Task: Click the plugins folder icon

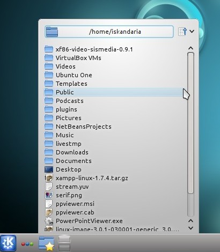Action: pos(49,109)
